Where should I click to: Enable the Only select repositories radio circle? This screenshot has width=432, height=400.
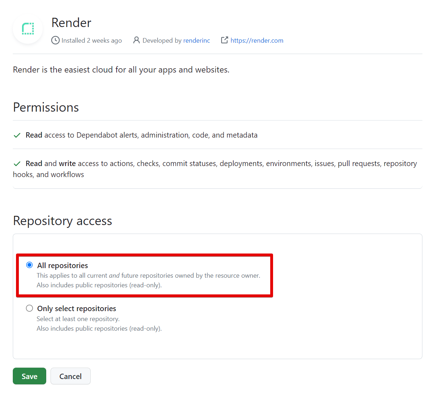29,308
